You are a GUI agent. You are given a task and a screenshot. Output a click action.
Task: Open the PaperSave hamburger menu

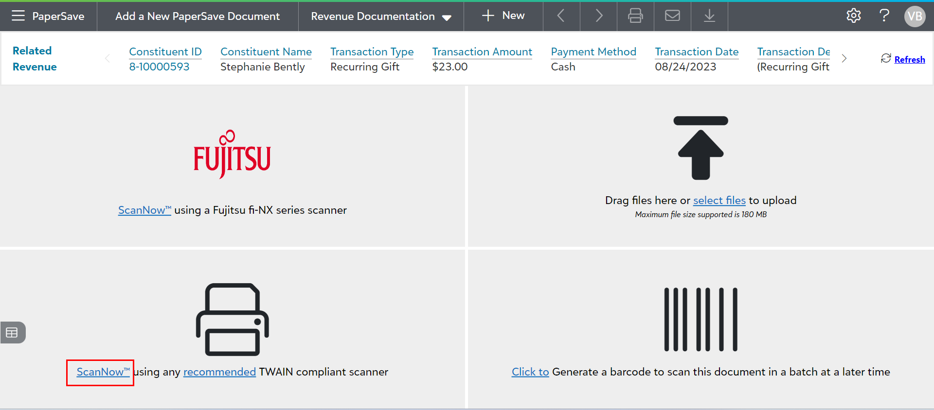coord(18,16)
